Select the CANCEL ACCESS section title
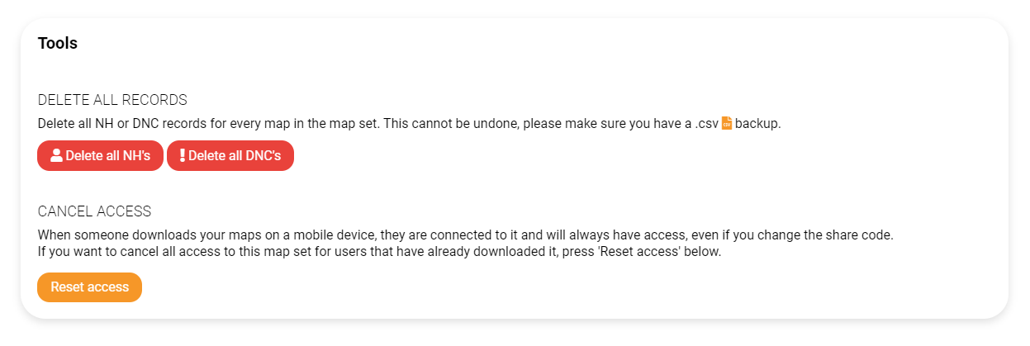The height and width of the screenshot is (346, 1030). point(94,211)
